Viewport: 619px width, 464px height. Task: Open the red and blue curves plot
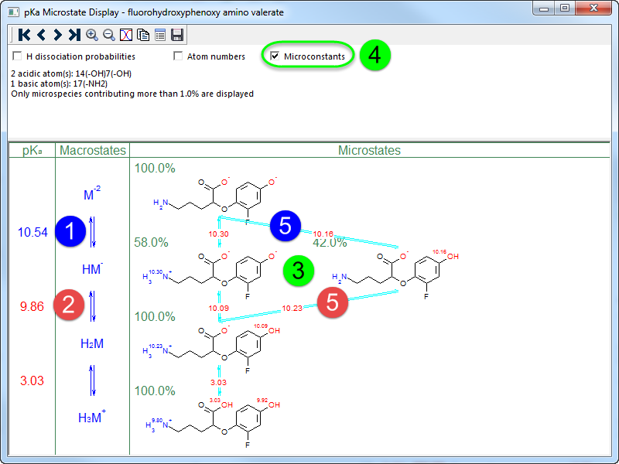126,35
